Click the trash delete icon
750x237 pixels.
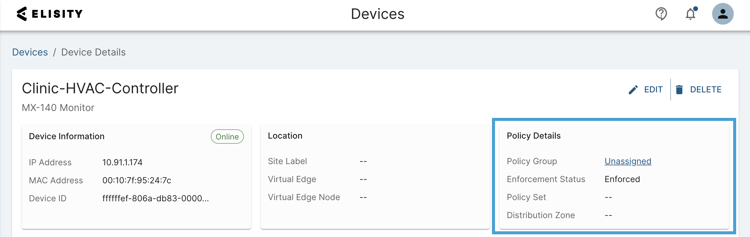pyautogui.click(x=679, y=90)
